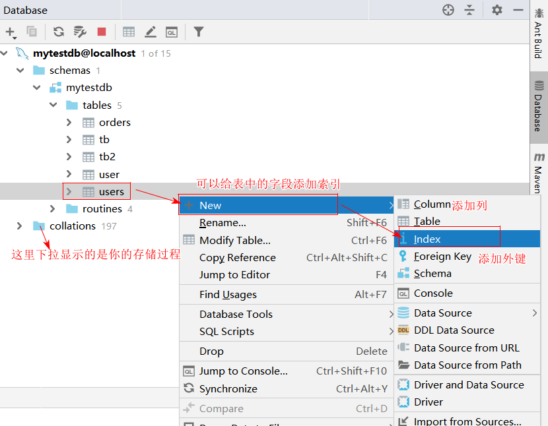The image size is (548, 426).
Task: Collapse the schemas folder
Action: pos(20,71)
